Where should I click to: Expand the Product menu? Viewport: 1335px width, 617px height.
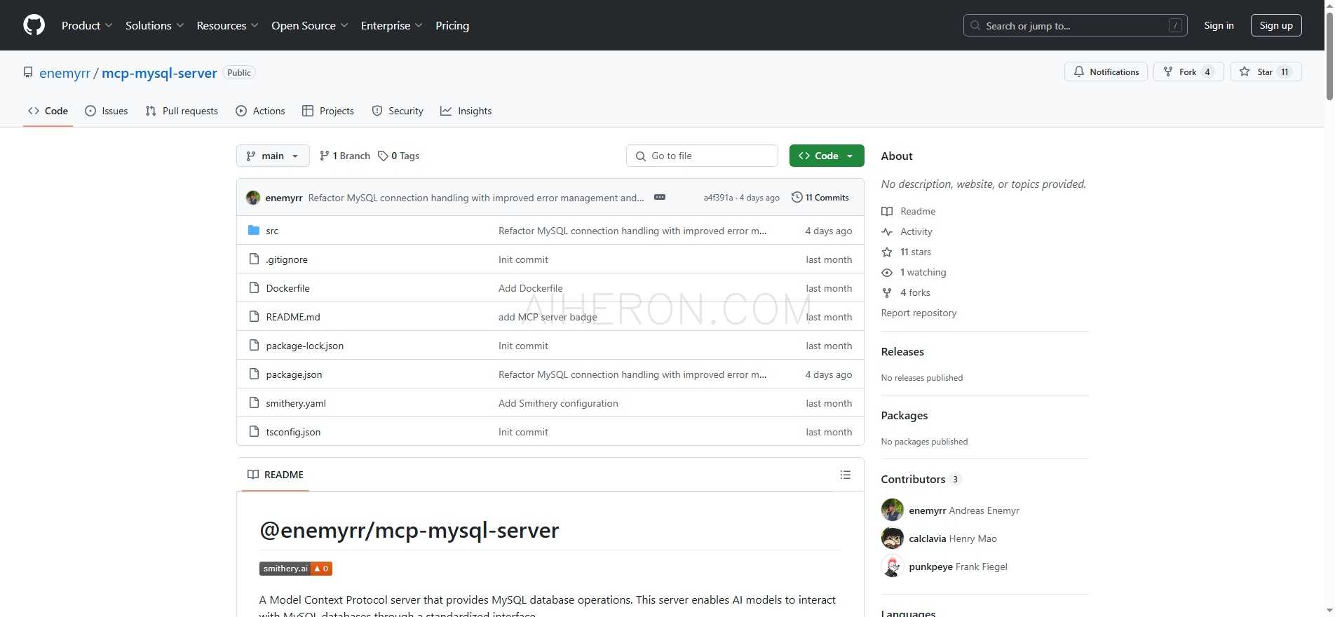(87, 25)
